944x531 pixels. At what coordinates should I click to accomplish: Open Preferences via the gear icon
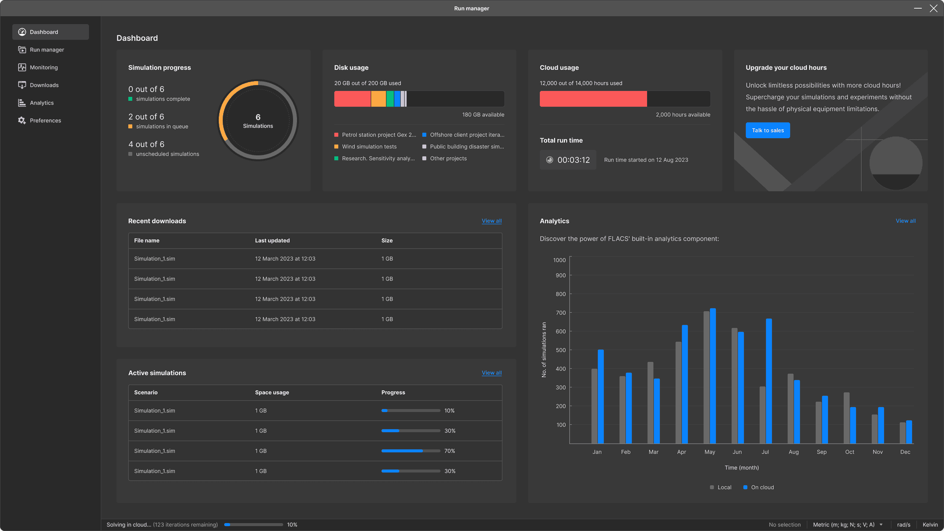click(x=22, y=120)
